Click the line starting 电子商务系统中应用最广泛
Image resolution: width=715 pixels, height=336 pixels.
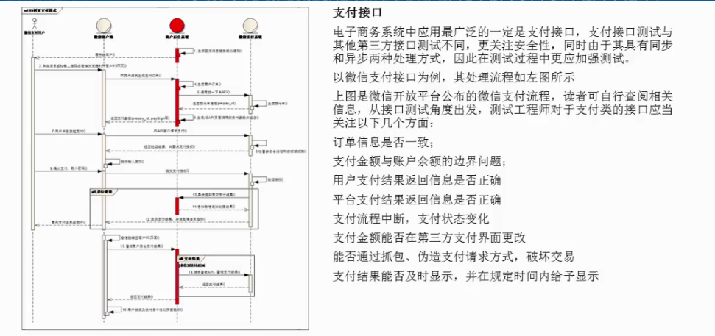(502, 33)
